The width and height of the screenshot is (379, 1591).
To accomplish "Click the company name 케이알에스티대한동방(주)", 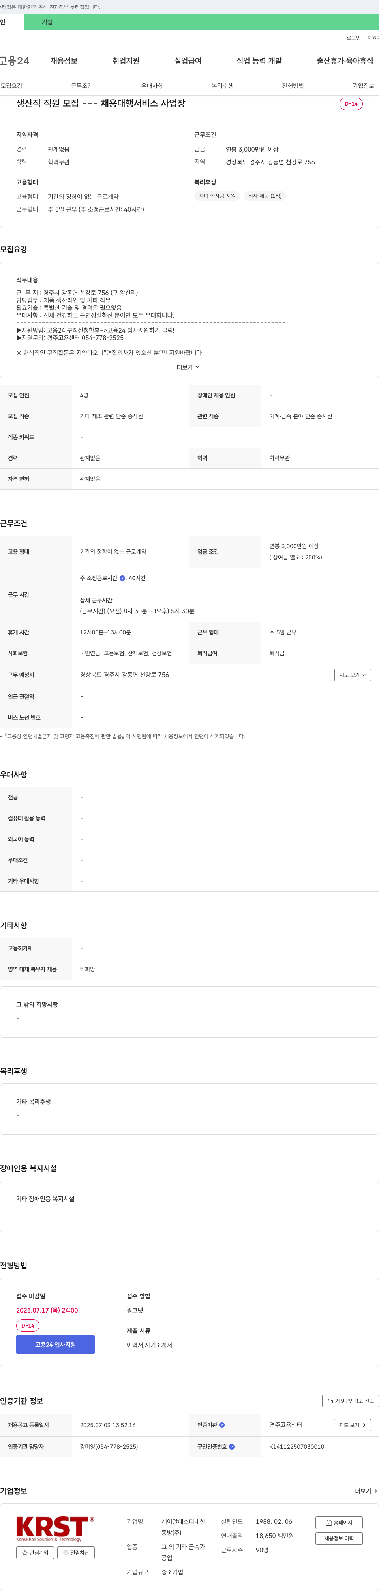I will [183, 1527].
